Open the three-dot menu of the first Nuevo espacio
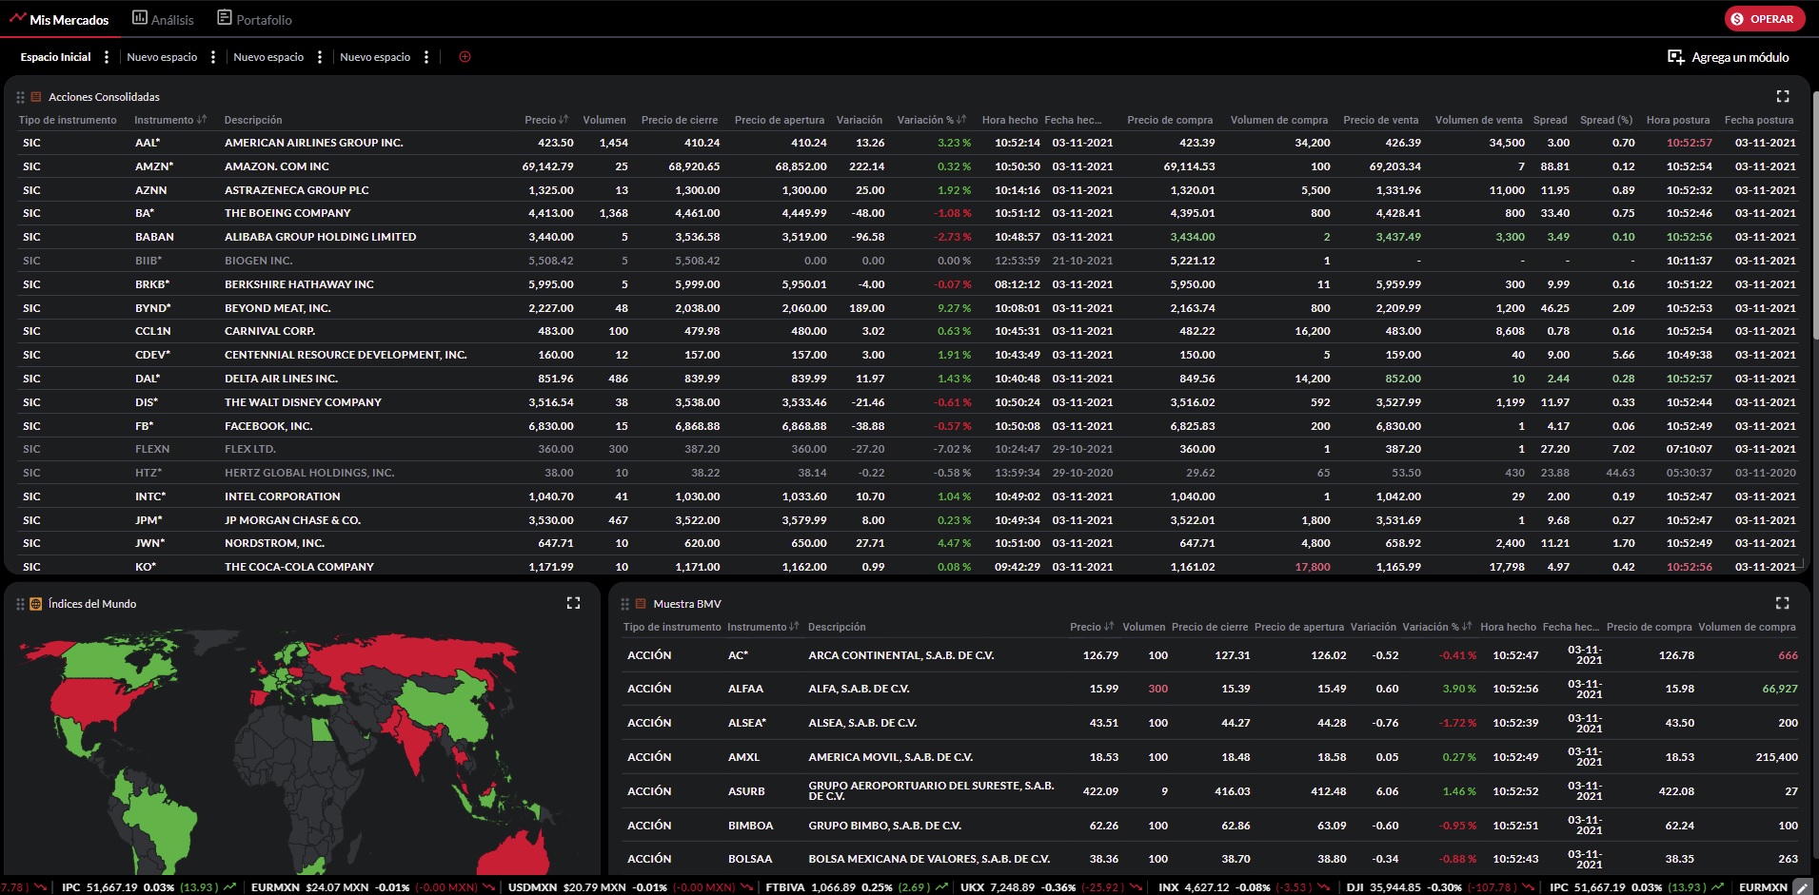This screenshot has height=895, width=1819. [x=213, y=57]
